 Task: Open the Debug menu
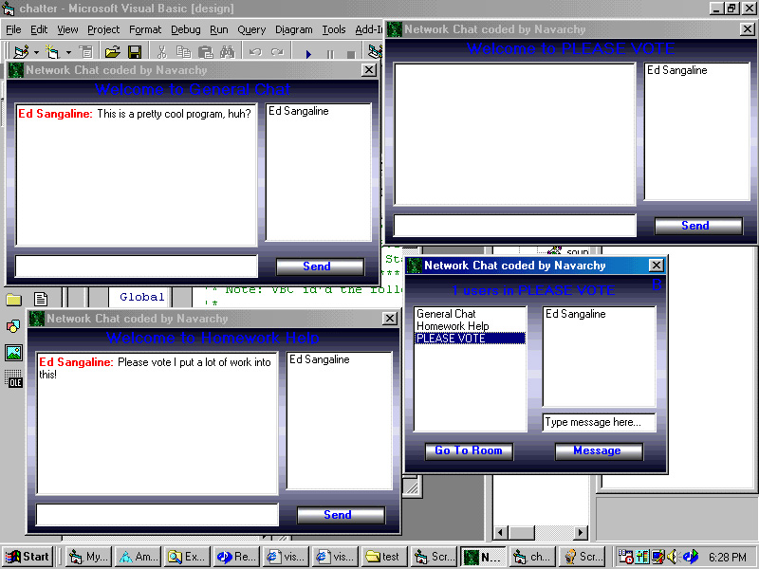pyautogui.click(x=185, y=29)
